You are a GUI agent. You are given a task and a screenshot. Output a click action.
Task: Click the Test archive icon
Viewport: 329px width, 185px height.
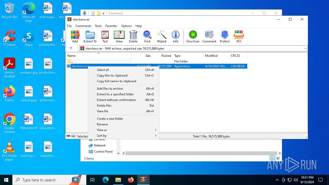pyautogui.click(x=105, y=36)
